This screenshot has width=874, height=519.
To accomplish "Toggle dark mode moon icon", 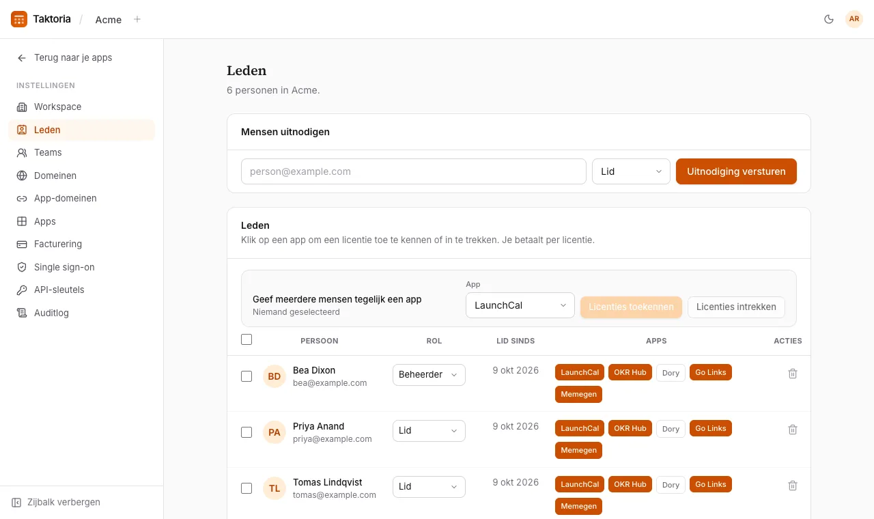I will (829, 19).
